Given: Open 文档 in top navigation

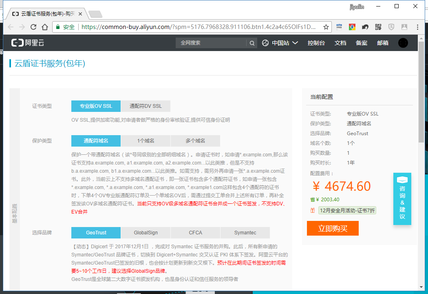Looking at the screenshot, I should coord(340,43).
